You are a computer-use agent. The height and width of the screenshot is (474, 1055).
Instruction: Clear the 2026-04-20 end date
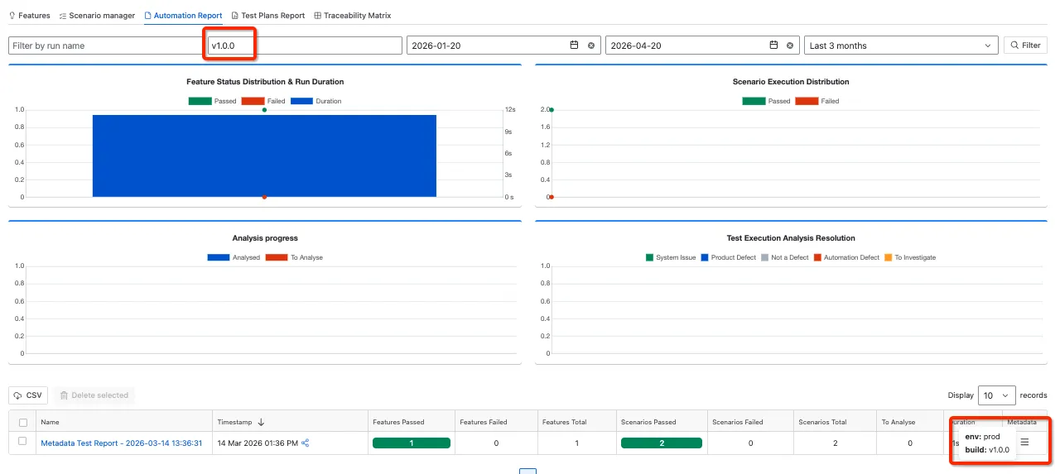790,45
